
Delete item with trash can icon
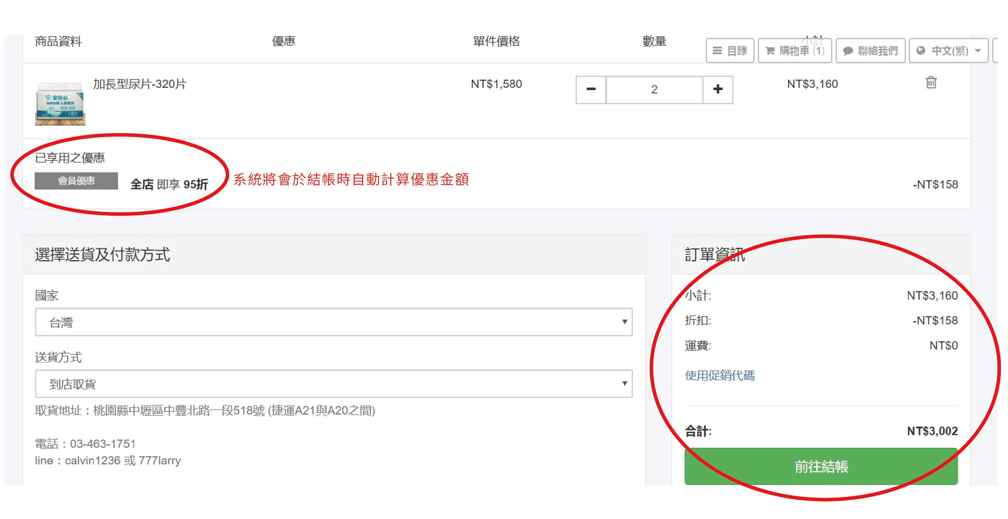coord(931,83)
